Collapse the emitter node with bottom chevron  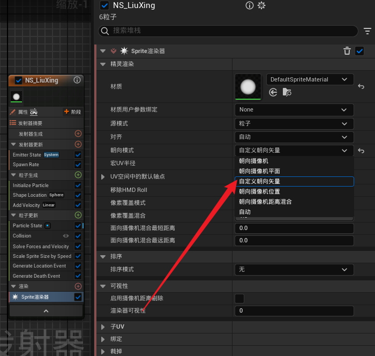click(46, 311)
